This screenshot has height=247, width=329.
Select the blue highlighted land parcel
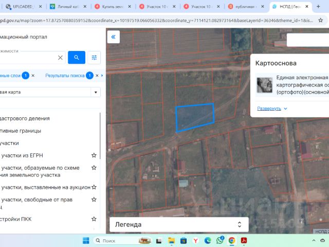(x=194, y=117)
